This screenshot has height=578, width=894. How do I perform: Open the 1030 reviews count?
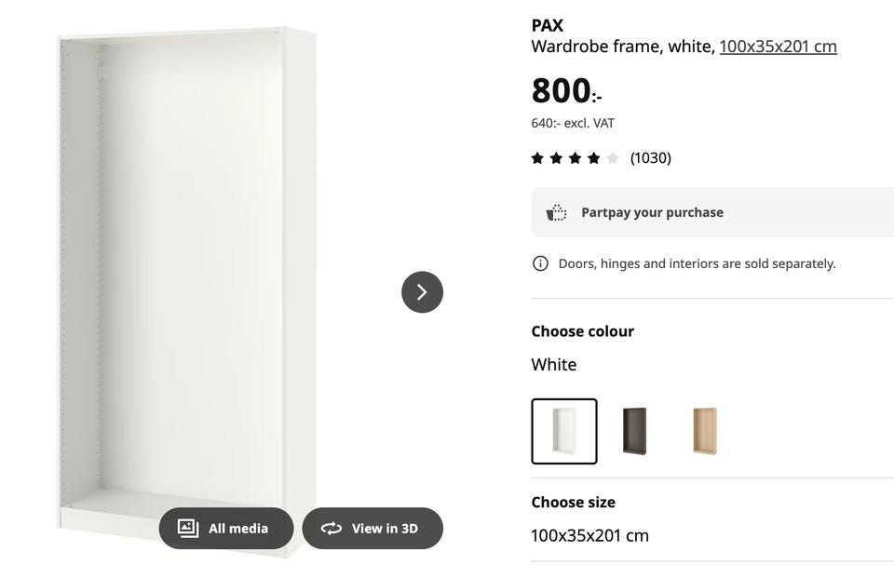tap(650, 158)
